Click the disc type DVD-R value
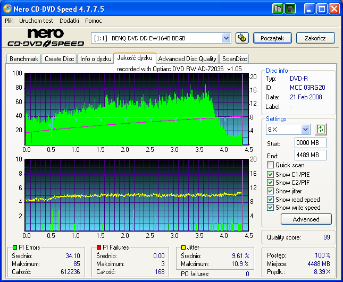This screenshot has width=343, height=282. click(x=298, y=79)
